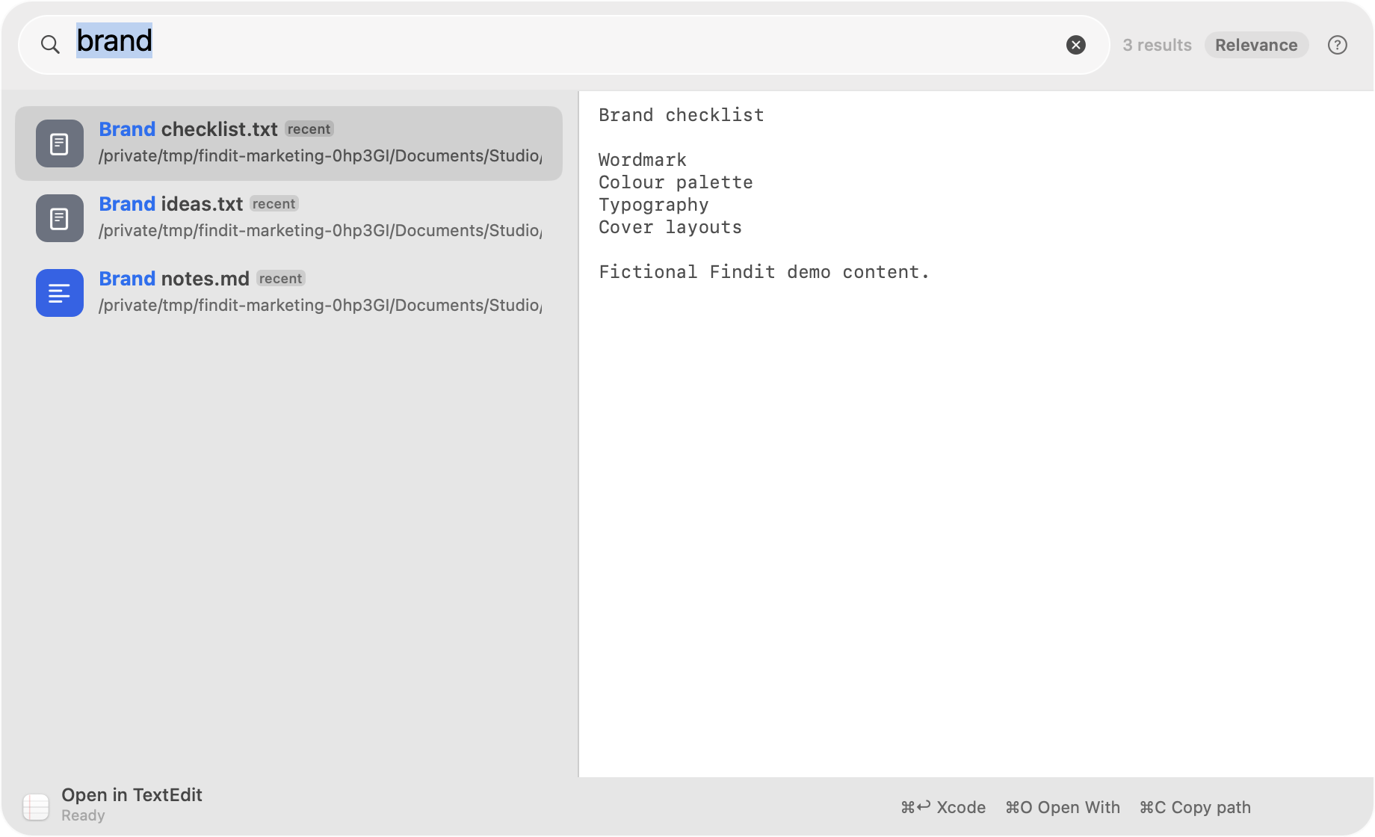Clear the search field with the X button
The width and height of the screenshot is (1375, 837).
click(x=1076, y=45)
